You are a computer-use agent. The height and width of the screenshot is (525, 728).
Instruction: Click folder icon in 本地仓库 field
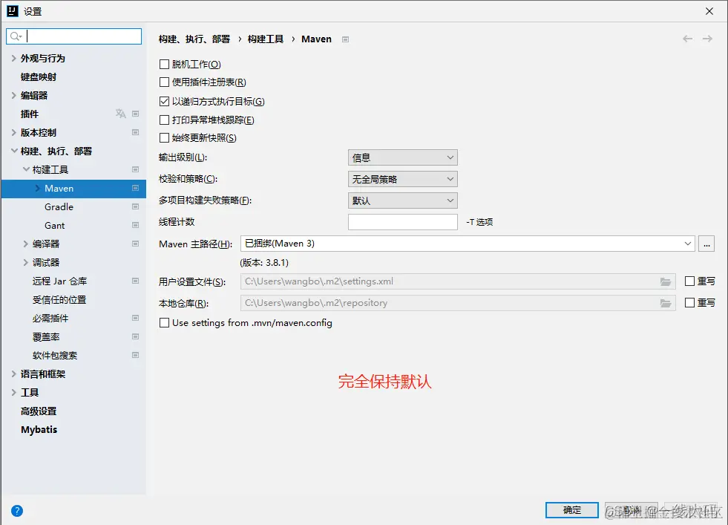pos(666,303)
